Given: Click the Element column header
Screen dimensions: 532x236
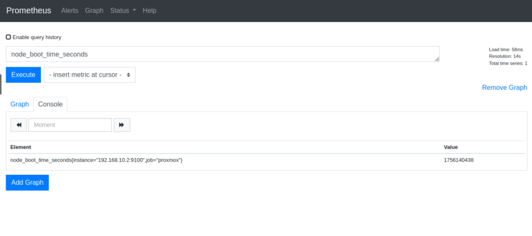Looking at the screenshot, I should point(21,147).
